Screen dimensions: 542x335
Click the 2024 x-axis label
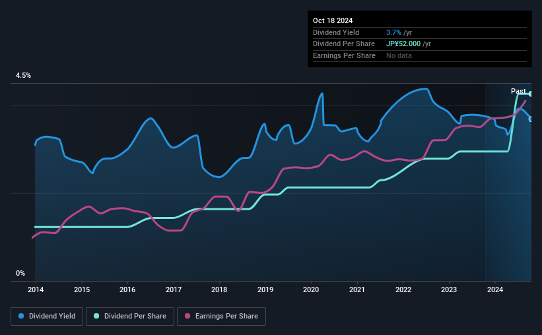pos(495,289)
